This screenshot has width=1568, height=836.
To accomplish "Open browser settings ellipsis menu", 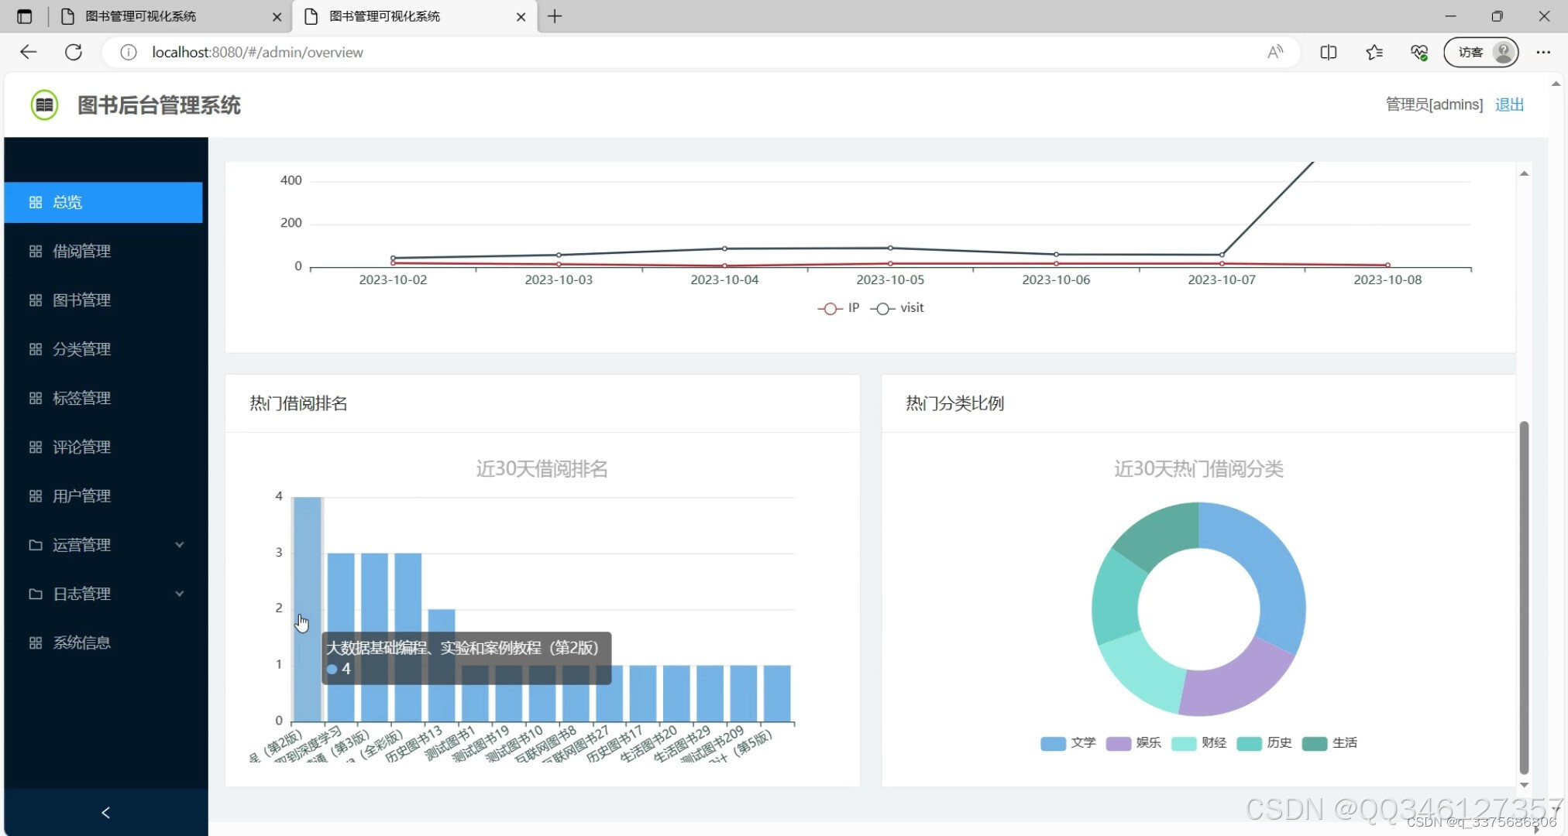I will (1543, 52).
